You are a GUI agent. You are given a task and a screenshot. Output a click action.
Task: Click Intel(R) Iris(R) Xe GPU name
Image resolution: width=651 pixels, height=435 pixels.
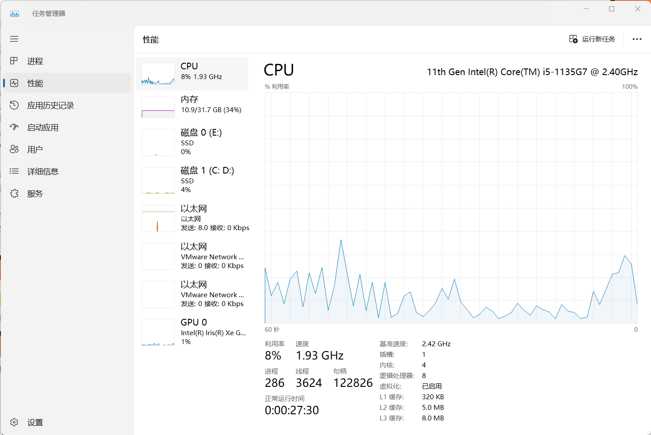(x=214, y=333)
